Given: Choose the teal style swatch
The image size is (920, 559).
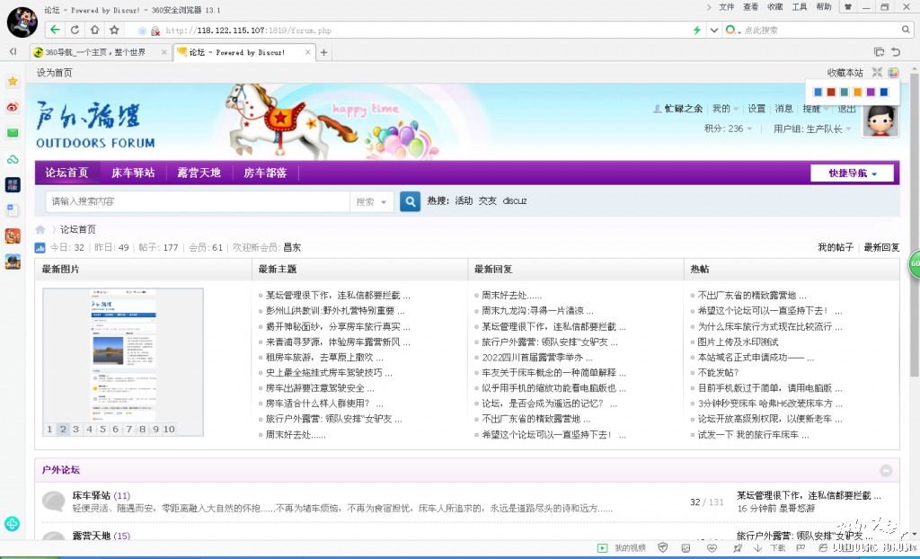Looking at the screenshot, I should tap(844, 92).
